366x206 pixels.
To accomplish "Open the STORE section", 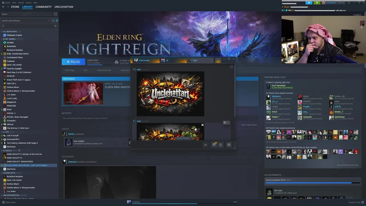I will click(x=15, y=7).
